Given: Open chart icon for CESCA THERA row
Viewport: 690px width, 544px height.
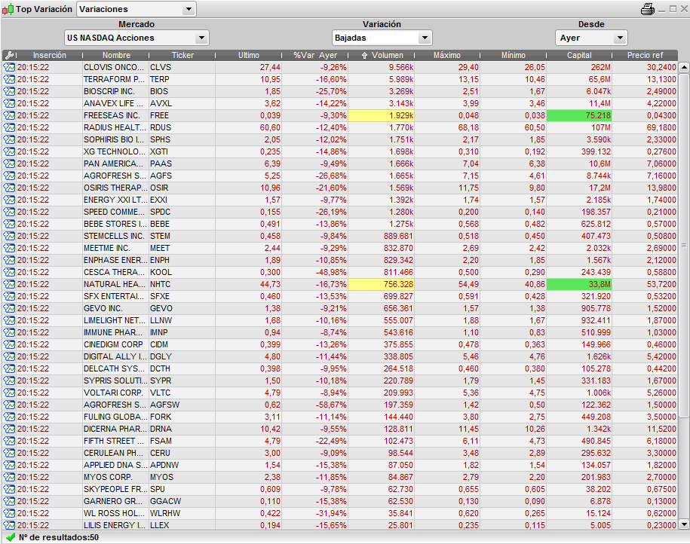Looking at the screenshot, I should pos(9,272).
